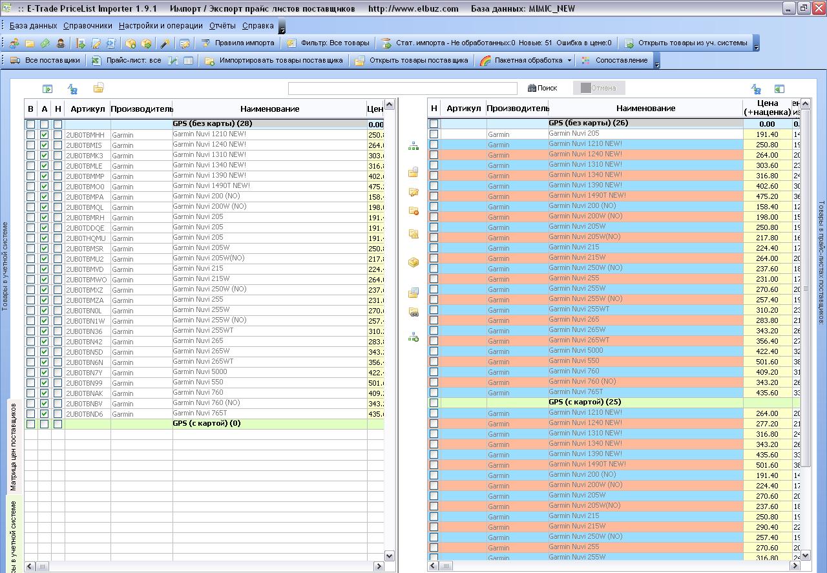The image size is (827, 573).
Task: Click the stacked folders icon above the left table
Action: pyautogui.click(x=98, y=88)
